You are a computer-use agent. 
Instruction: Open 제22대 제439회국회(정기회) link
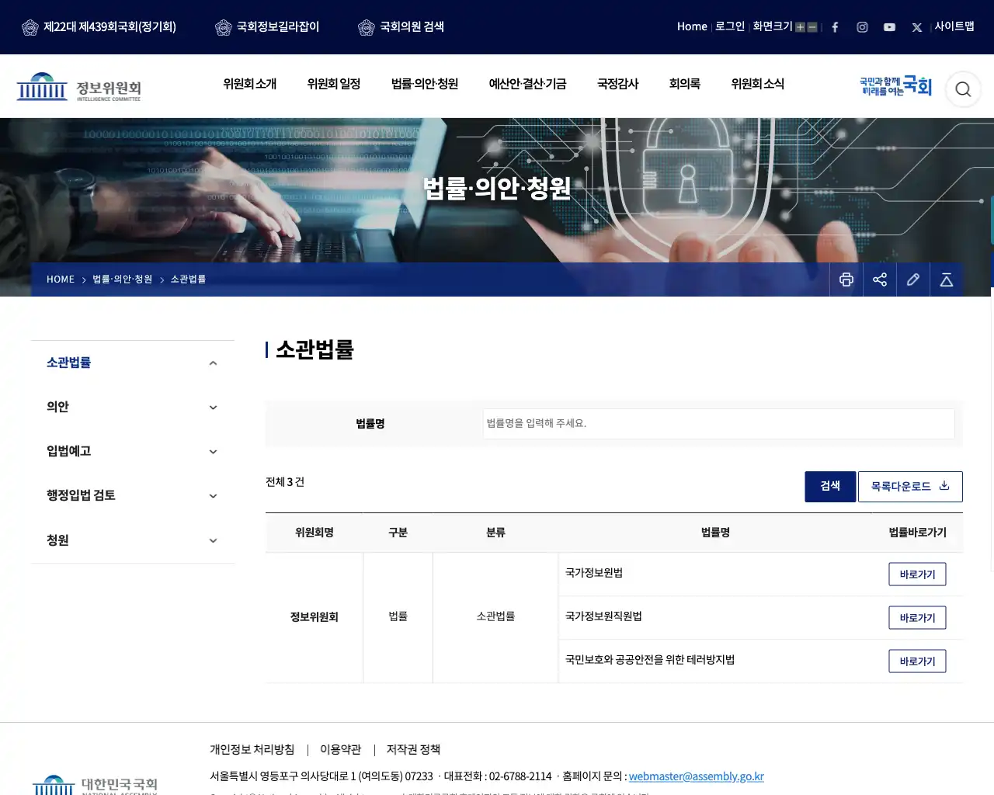(x=99, y=27)
